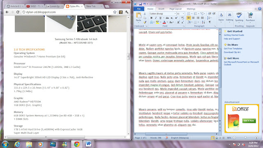The height and width of the screenshot is (148, 263).
Task: Click the zoom slider handle in Word status bar
Action: (x=245, y=138)
